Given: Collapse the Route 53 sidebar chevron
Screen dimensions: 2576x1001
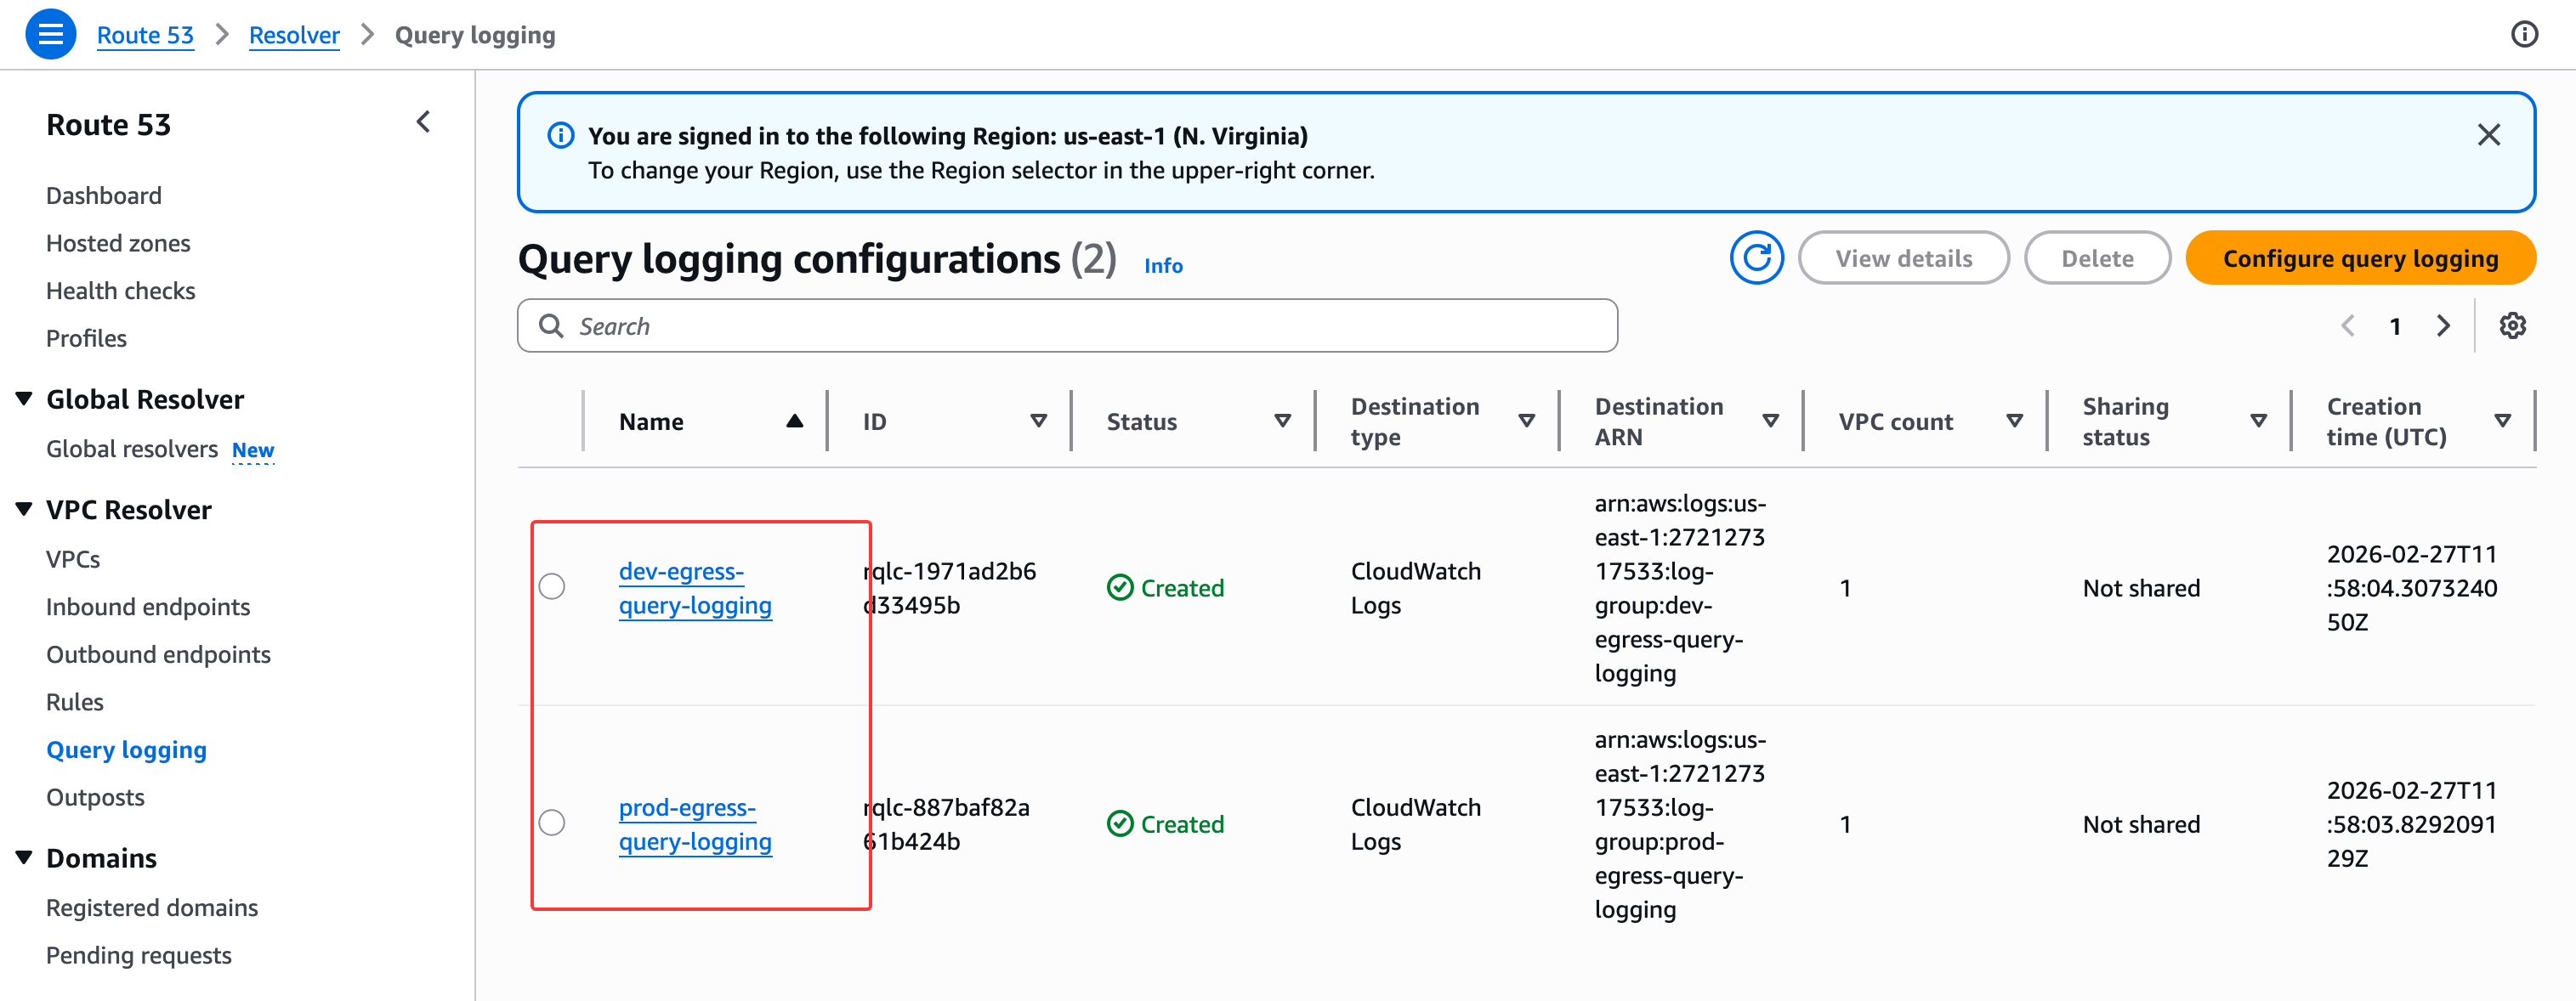Looking at the screenshot, I should [423, 123].
